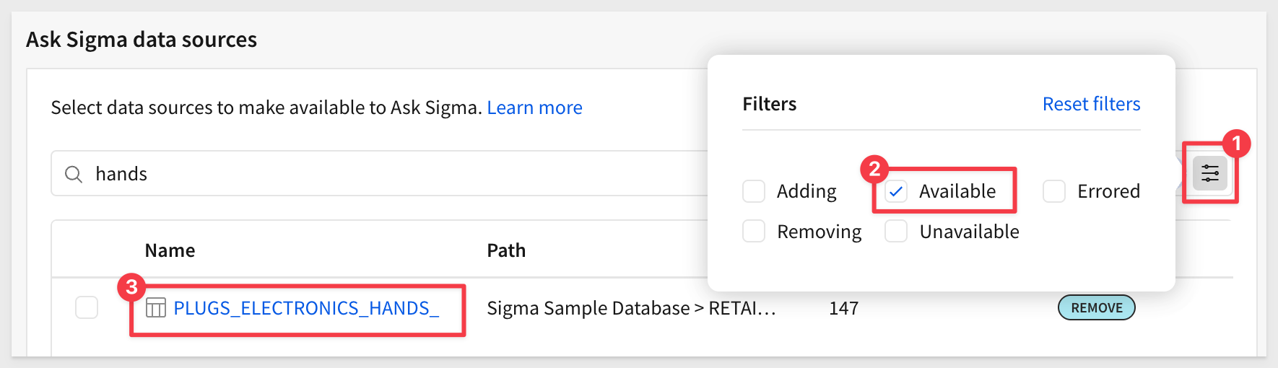Click the table icon beside PLUGS_ELECTRONICS_HANDS_

(156, 308)
